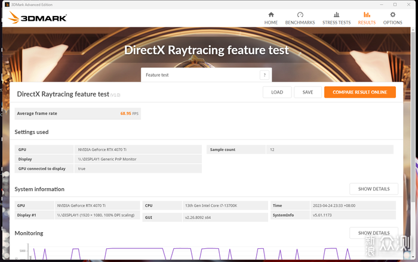
Task: Click GPU value in System information table
Action: pyautogui.click(x=81, y=205)
